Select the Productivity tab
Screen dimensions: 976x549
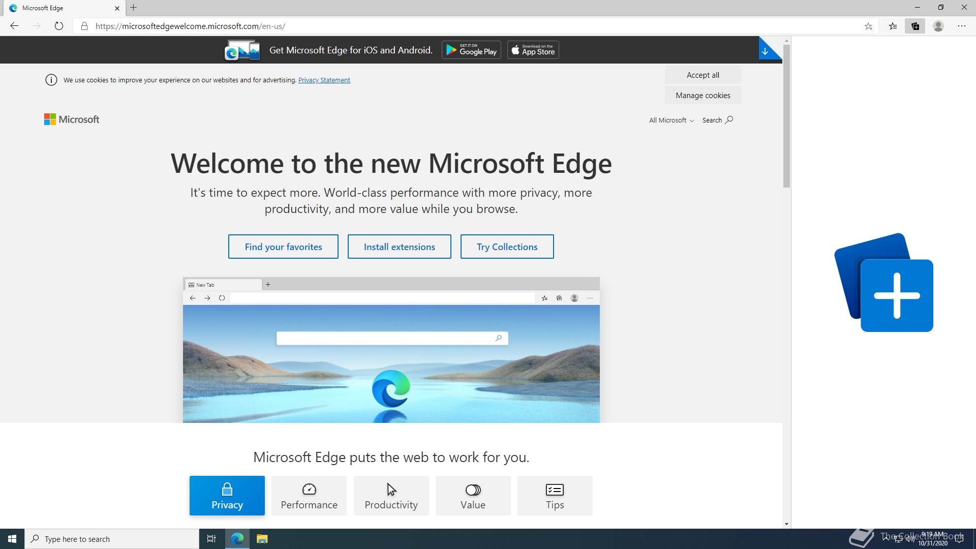click(391, 496)
